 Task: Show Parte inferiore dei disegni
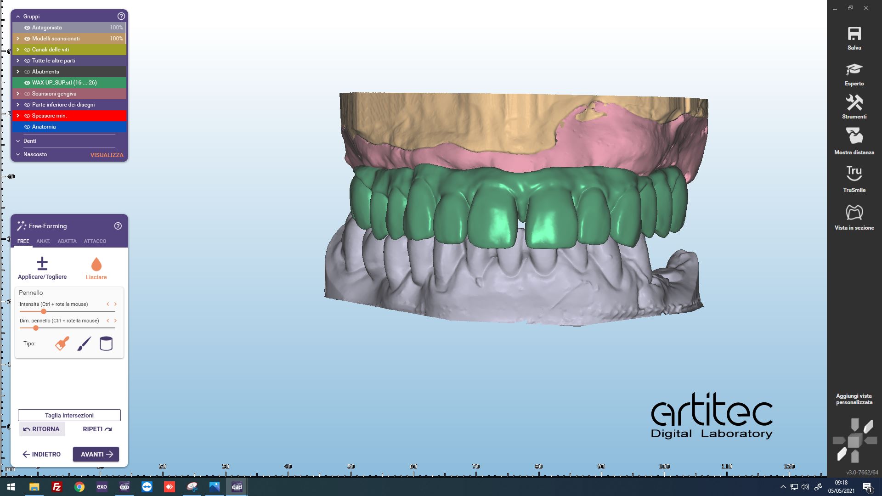point(27,105)
